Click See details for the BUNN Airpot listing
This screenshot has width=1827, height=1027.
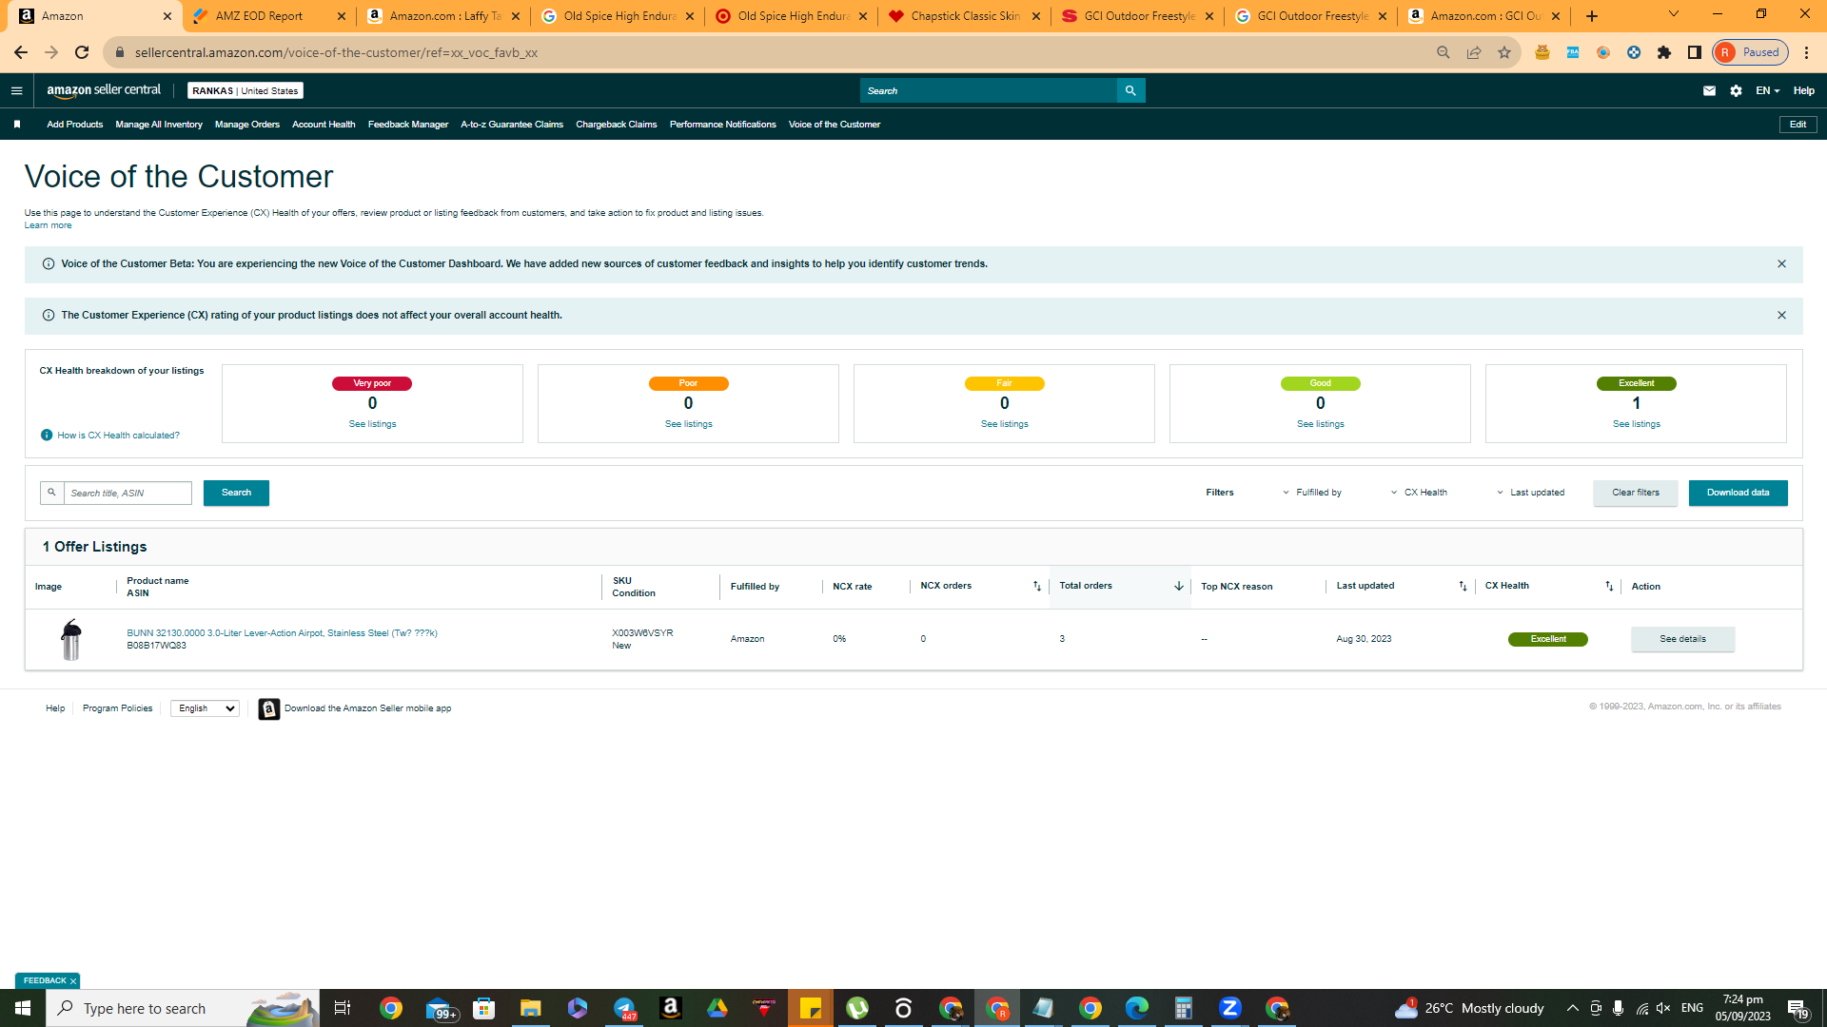[x=1682, y=639]
